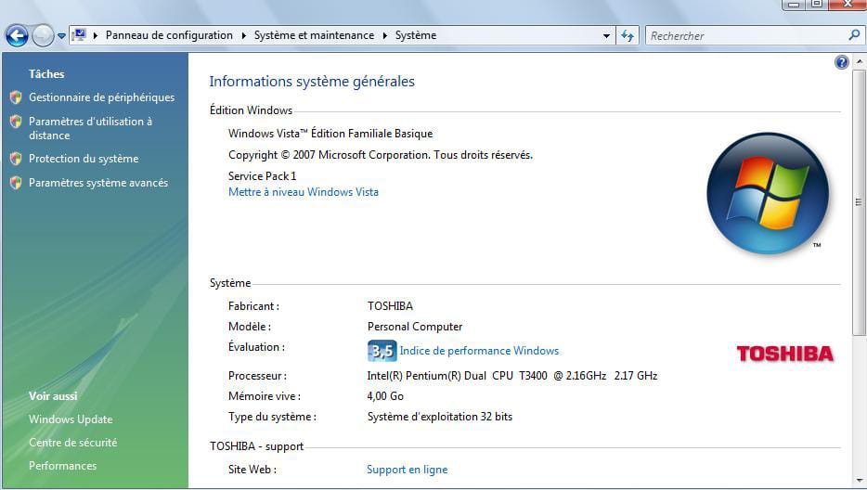Click in the Rechercher search field

[746, 36]
